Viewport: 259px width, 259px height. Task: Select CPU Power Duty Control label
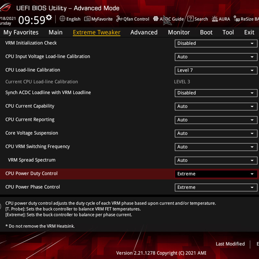click(31, 174)
